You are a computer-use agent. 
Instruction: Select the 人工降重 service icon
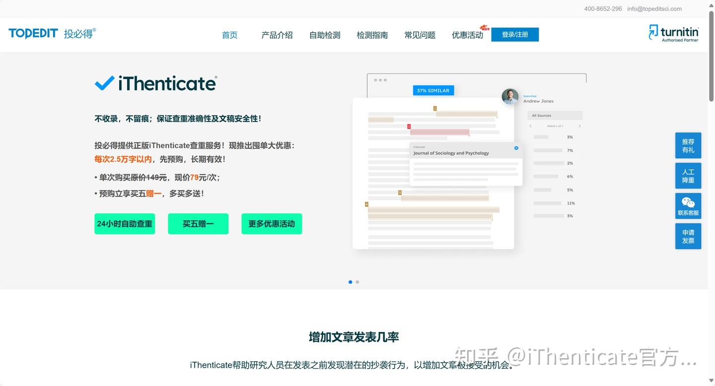(x=688, y=176)
